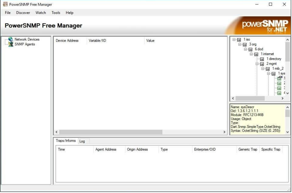Screen dimensions: 292x193
Task: Click the node icon beside '1 mib_2'
Action: click(268, 69)
